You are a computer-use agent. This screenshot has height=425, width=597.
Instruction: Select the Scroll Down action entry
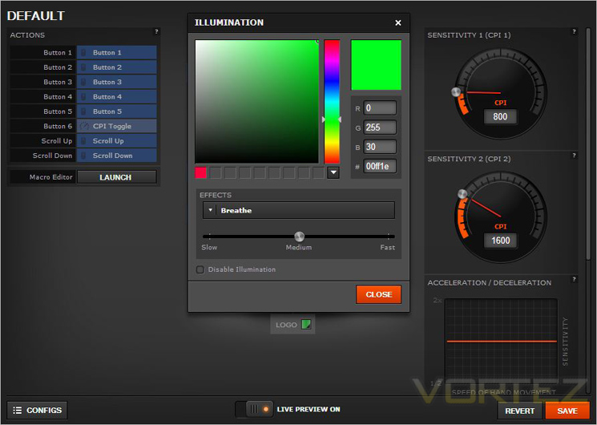coord(116,156)
